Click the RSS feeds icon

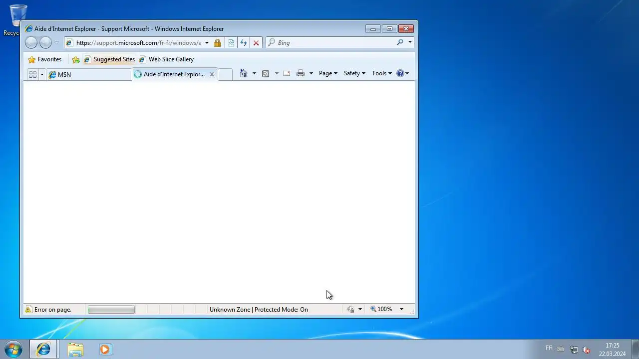pos(266,73)
